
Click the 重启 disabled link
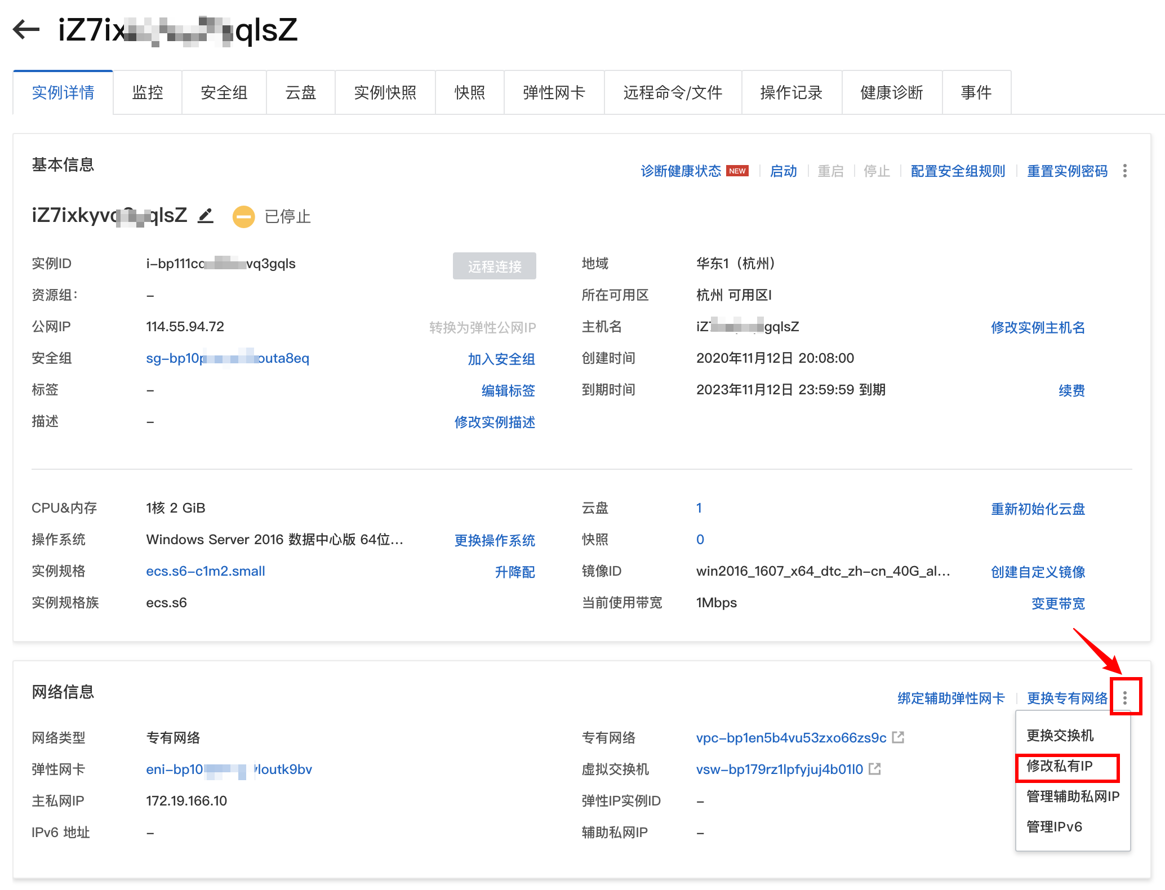point(831,171)
